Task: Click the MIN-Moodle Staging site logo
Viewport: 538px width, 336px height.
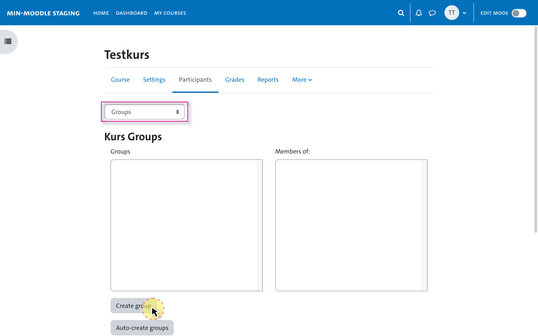Action: click(43, 13)
